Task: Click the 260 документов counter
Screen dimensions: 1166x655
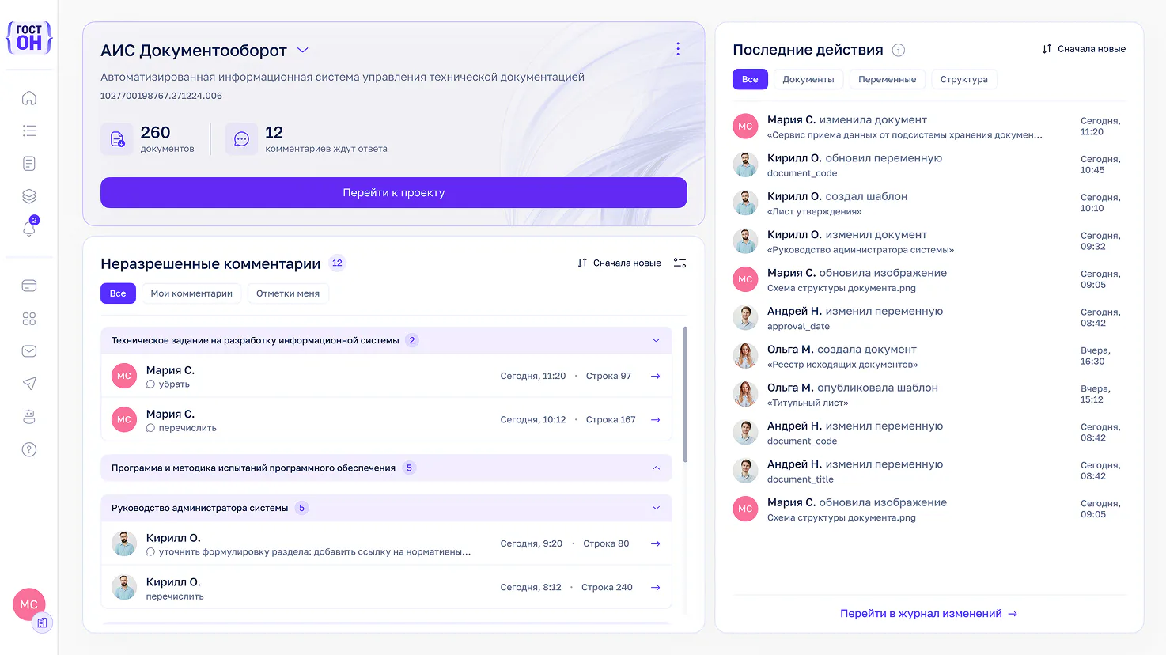Action: tap(148, 138)
